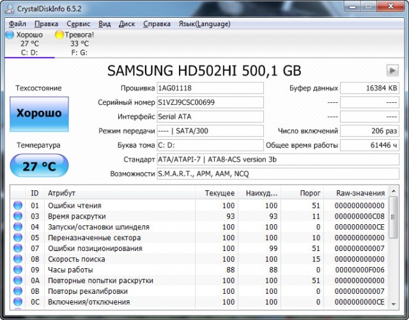Select the Тревога! F: G: disk tab
Image resolution: width=409 pixels, height=320 pixels.
(79, 43)
